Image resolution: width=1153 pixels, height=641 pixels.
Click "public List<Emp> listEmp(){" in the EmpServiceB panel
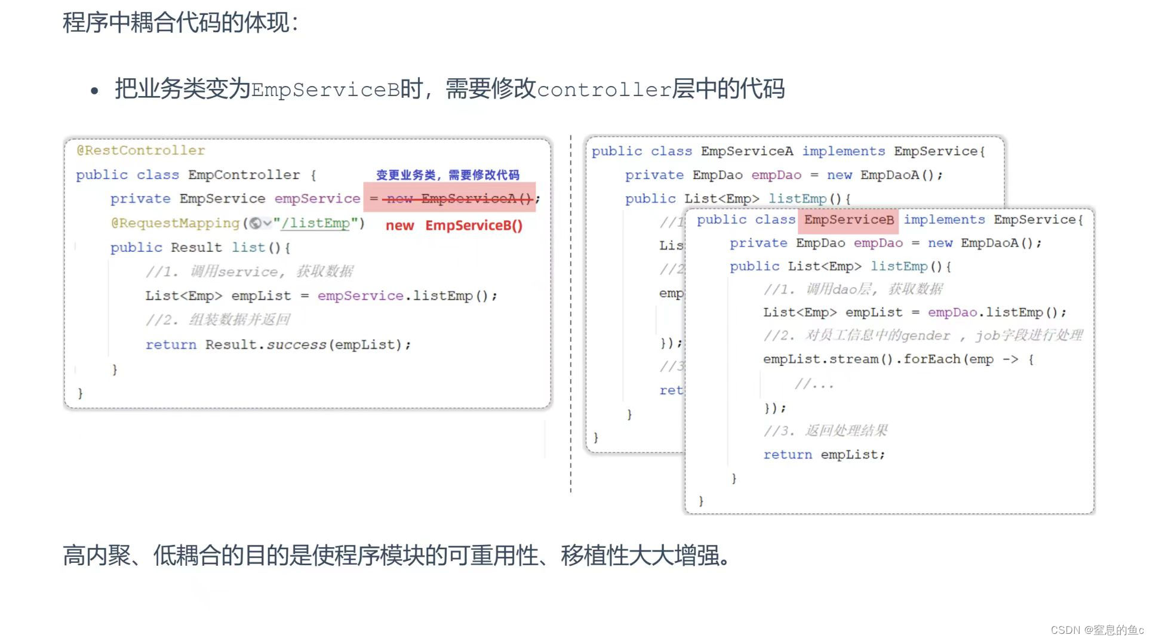(x=841, y=266)
